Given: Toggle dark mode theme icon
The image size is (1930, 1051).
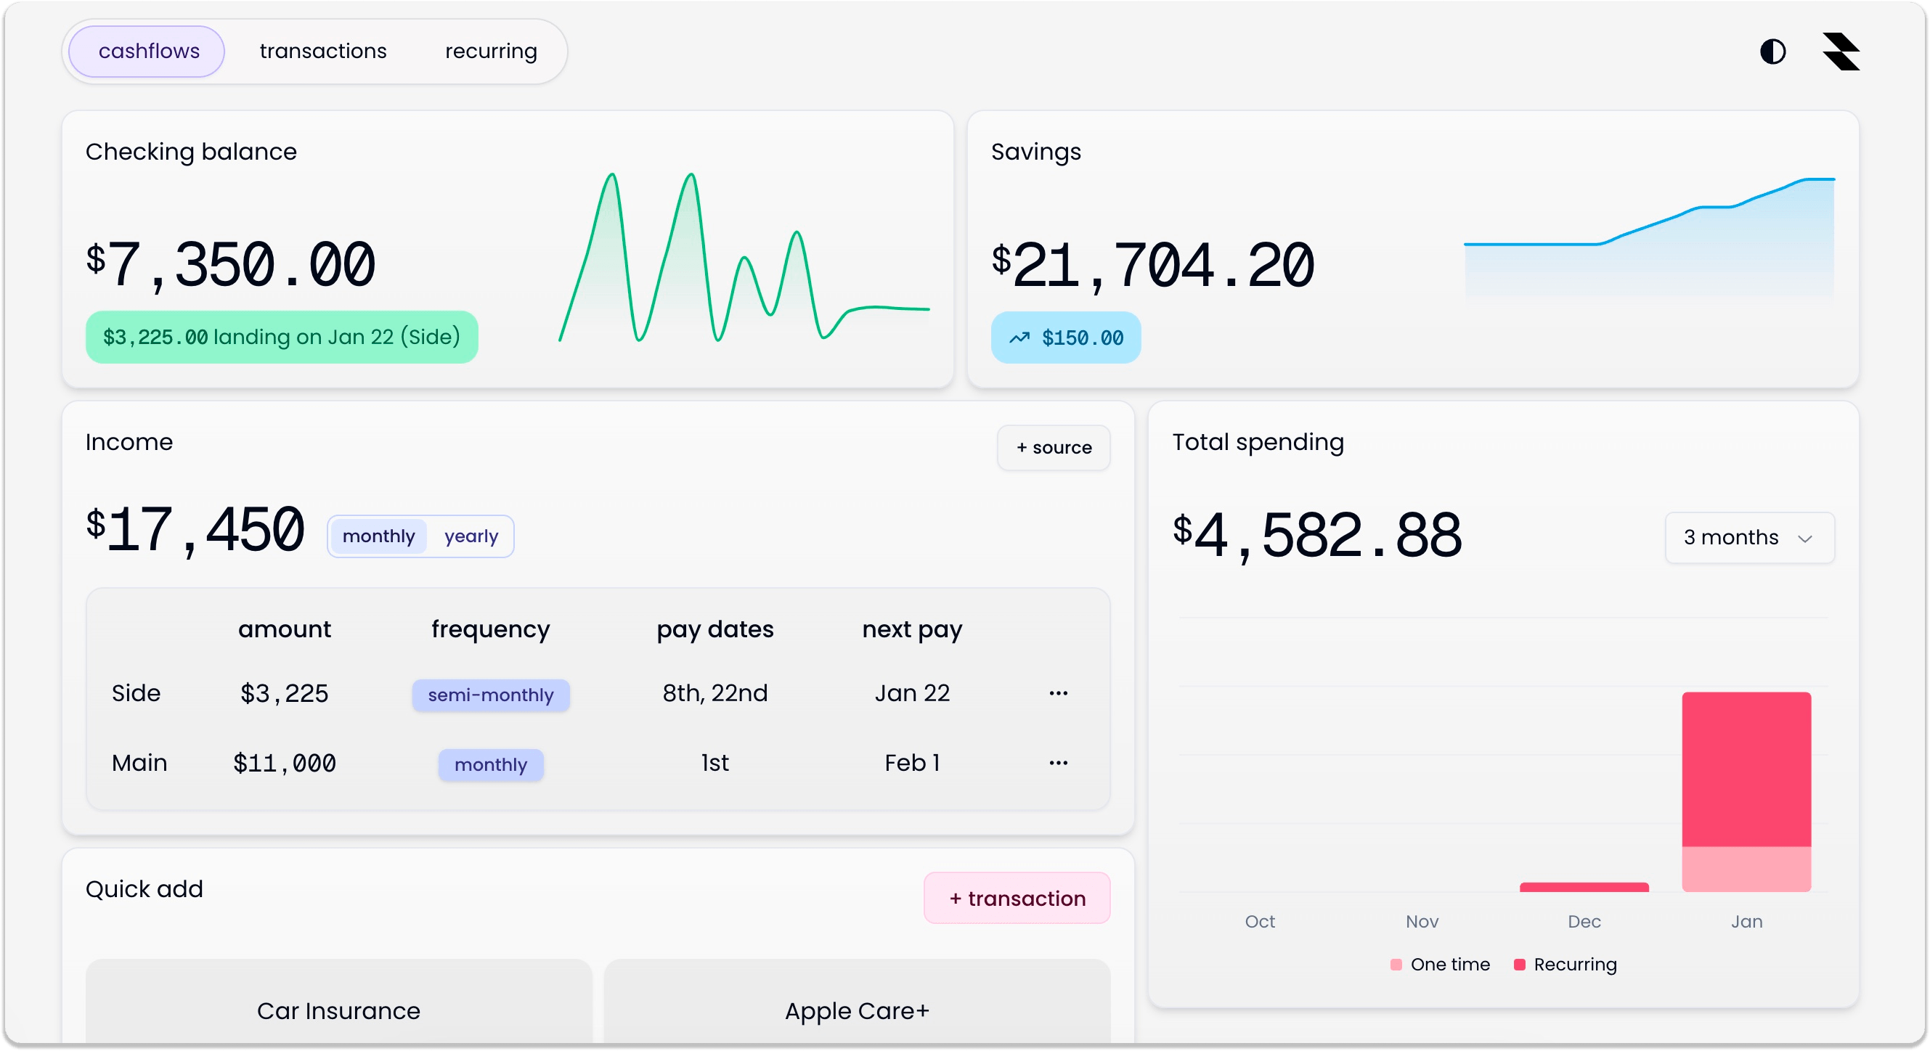Looking at the screenshot, I should tap(1772, 52).
